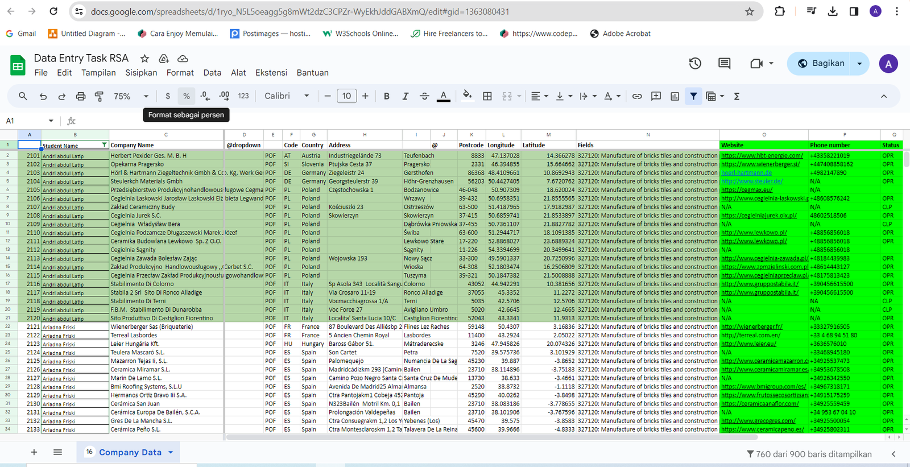Open fill color picker
Screen dimensions: 910x467
coord(468,96)
